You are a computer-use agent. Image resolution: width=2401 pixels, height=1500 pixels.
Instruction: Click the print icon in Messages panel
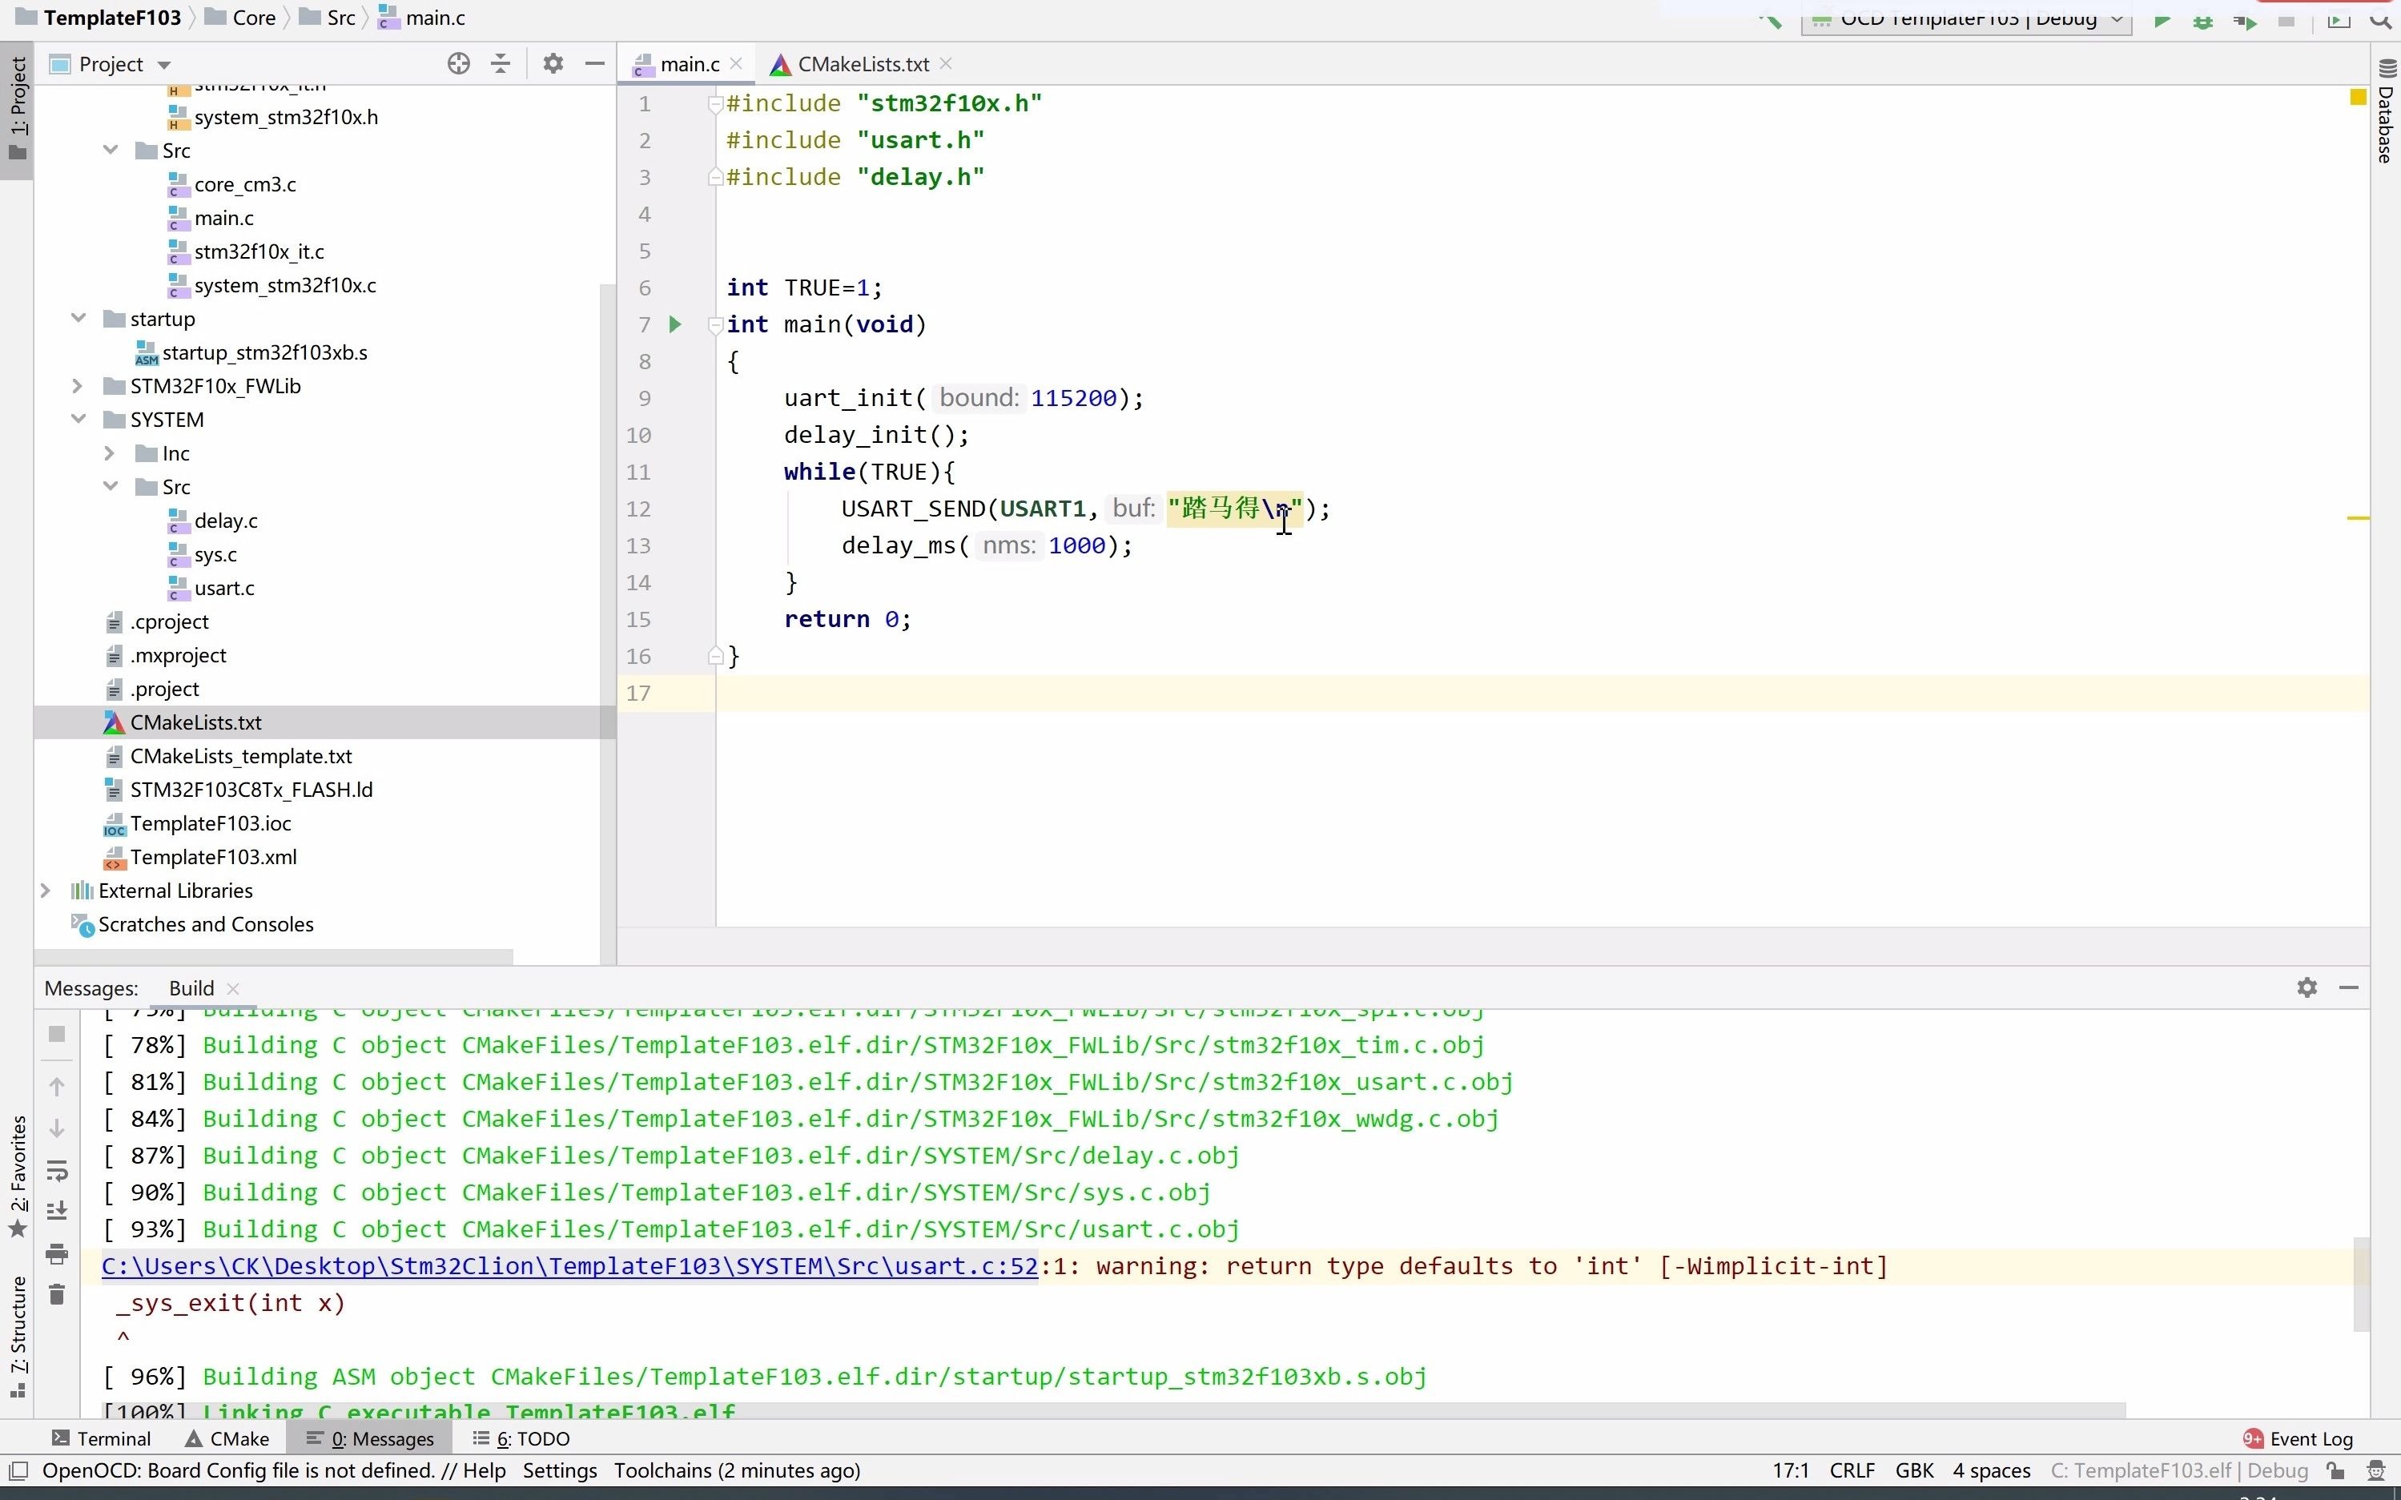click(x=57, y=1254)
